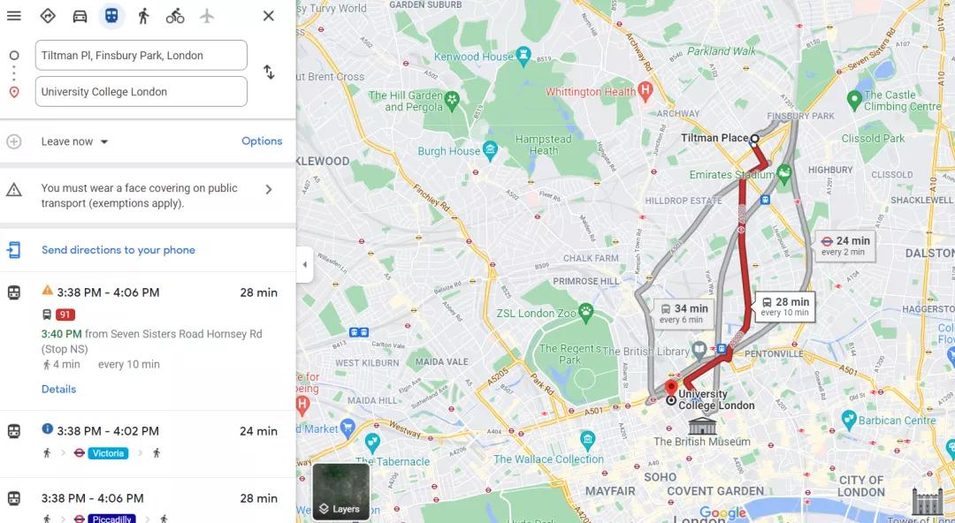
Task: Select the Driving travel mode icon
Action: click(x=80, y=16)
